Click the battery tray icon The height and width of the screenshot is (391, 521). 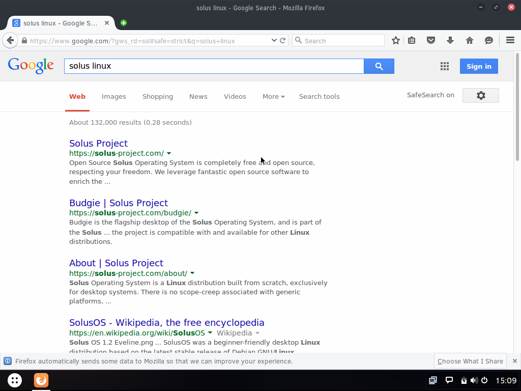pyautogui.click(x=464, y=380)
